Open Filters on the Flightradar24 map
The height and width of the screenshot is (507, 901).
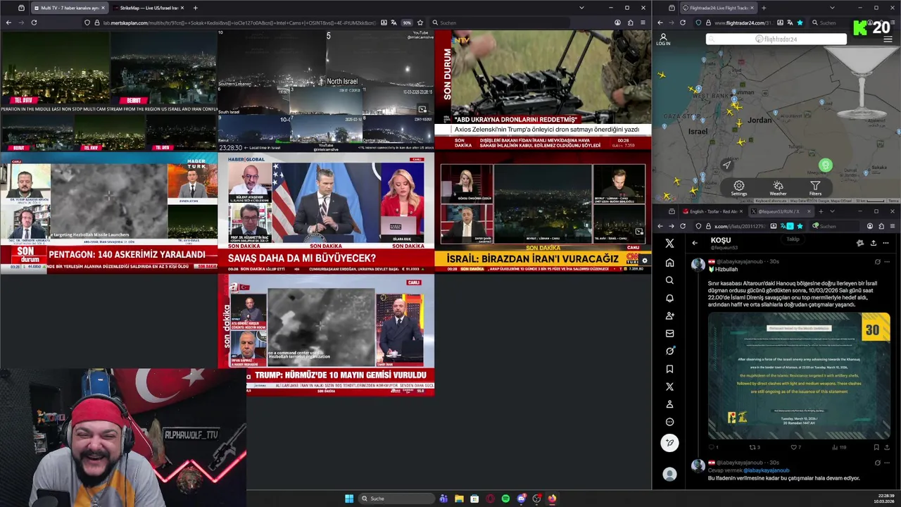coord(815,188)
